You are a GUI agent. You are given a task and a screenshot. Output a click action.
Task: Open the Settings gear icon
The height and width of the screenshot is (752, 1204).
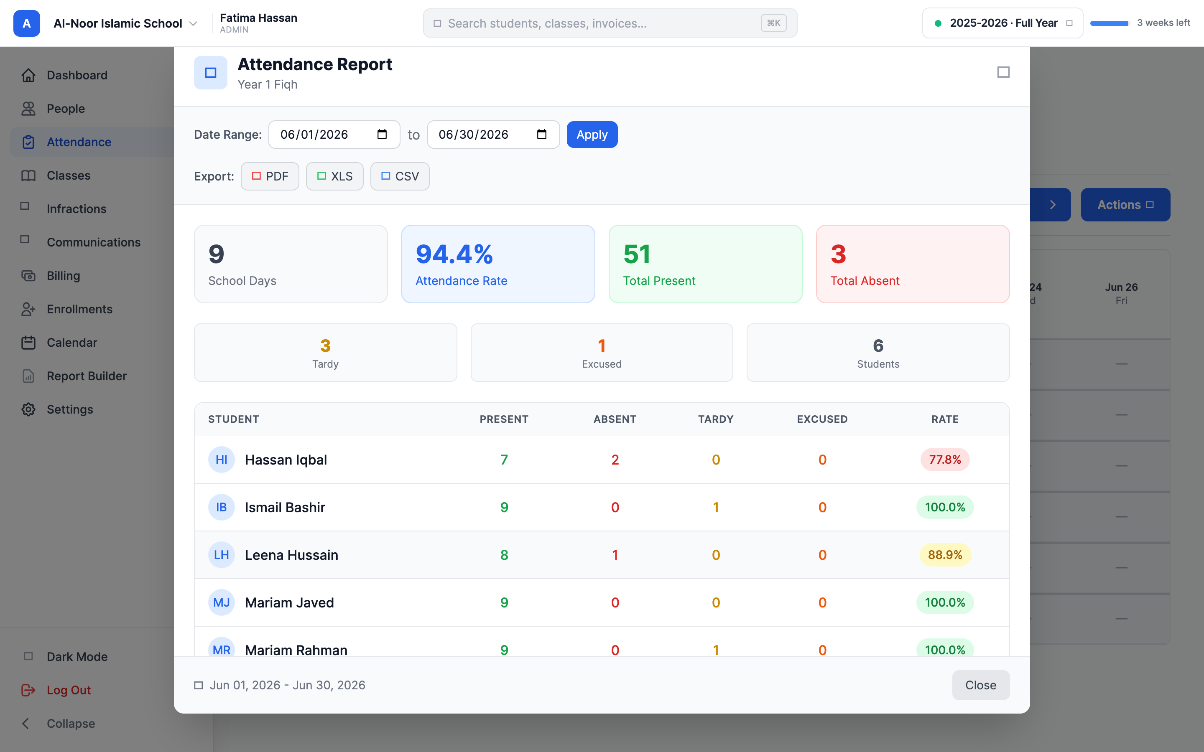pos(28,409)
